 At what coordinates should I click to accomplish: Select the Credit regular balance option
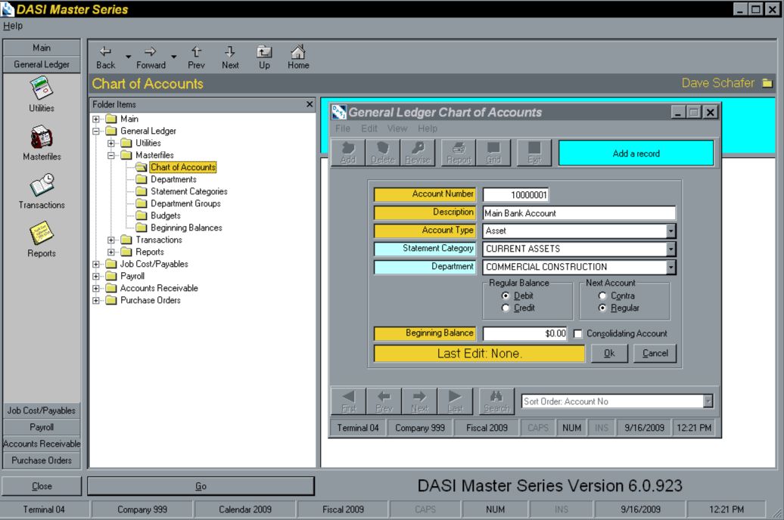click(506, 308)
